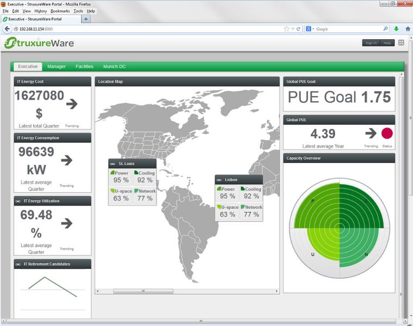Open the downloads green arrow icon

[396, 29]
